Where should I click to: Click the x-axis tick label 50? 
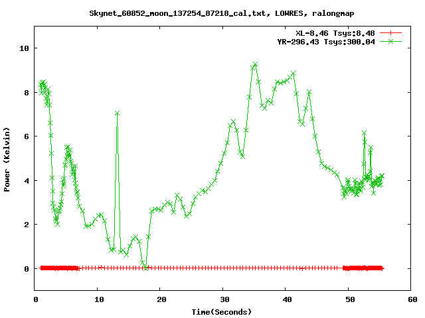350,299
